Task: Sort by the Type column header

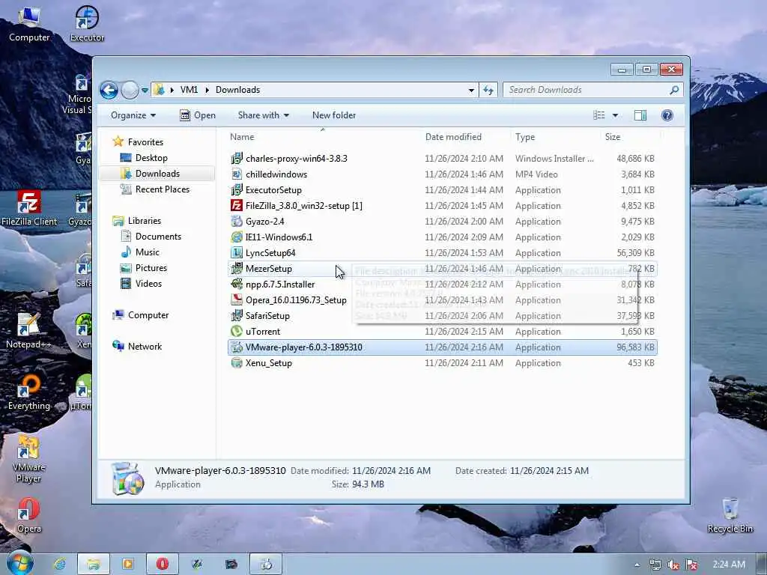Action: click(x=525, y=137)
